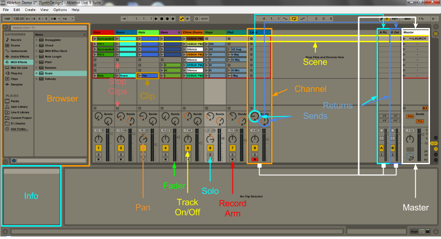
Task: Expand the Pitch folder in browser
Action: 37,62
